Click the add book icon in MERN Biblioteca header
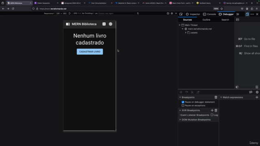260x146 pixels. click(x=104, y=24)
